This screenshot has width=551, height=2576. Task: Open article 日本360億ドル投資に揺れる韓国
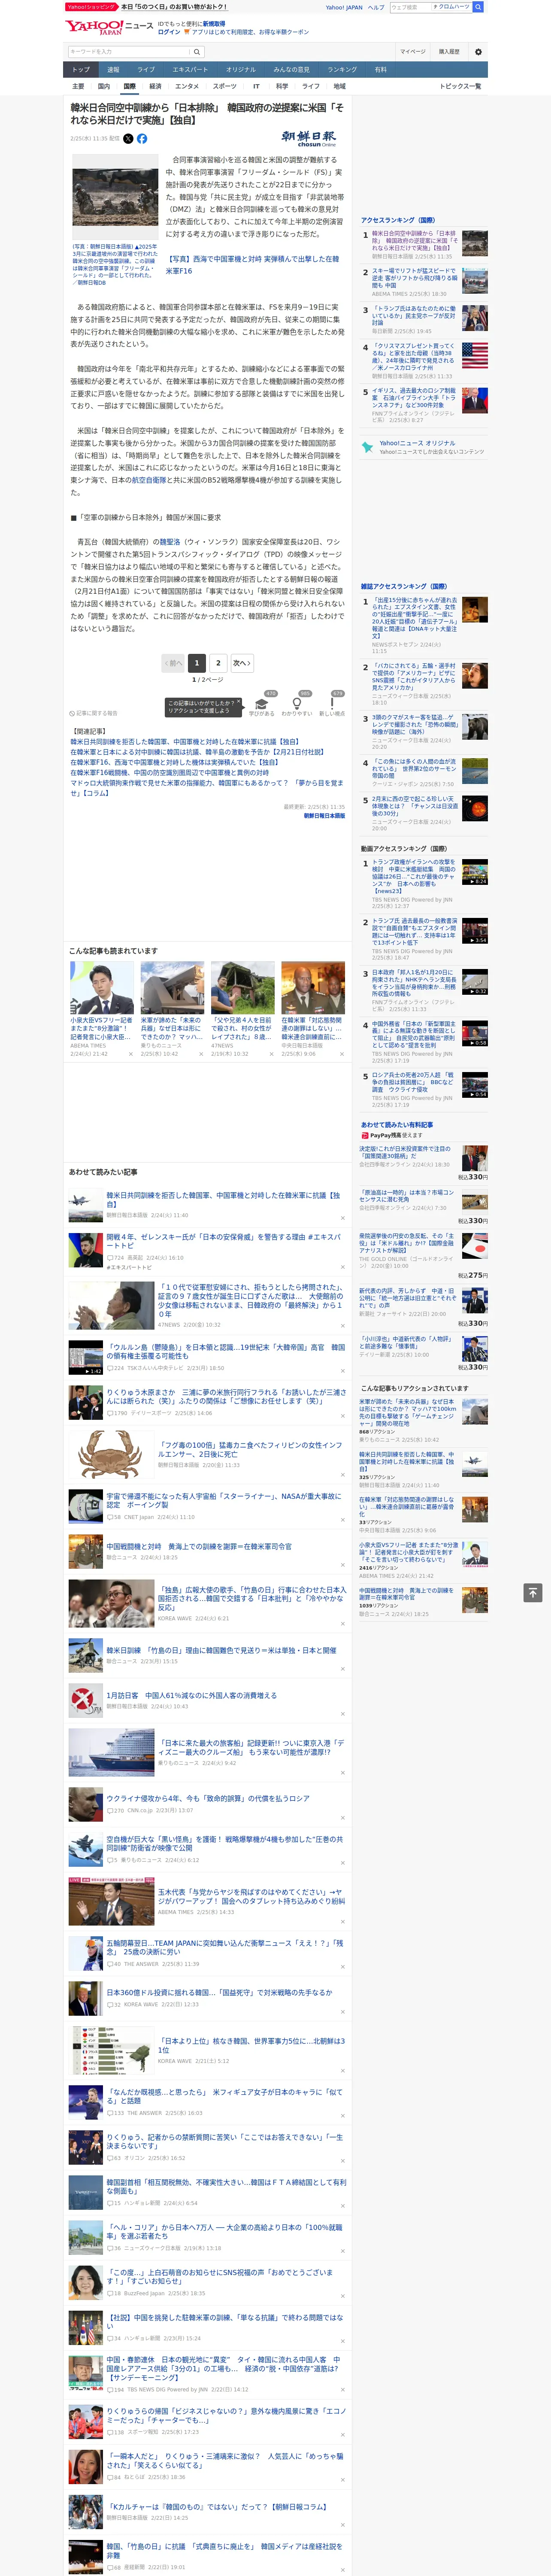point(219,1992)
